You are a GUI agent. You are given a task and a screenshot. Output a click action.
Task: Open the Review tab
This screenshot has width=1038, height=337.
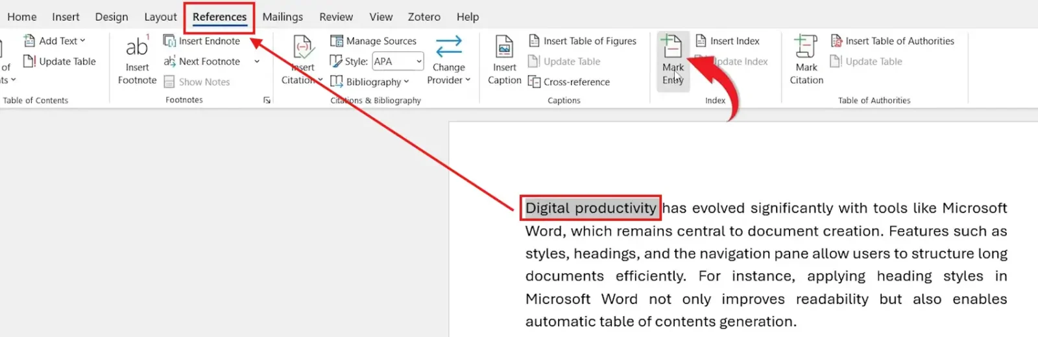click(336, 17)
